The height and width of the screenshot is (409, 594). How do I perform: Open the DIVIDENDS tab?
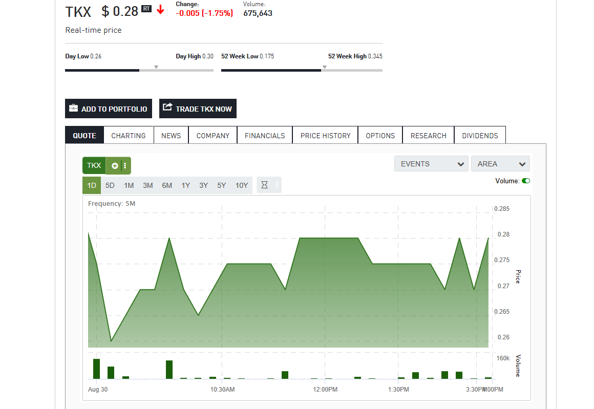[x=480, y=135]
